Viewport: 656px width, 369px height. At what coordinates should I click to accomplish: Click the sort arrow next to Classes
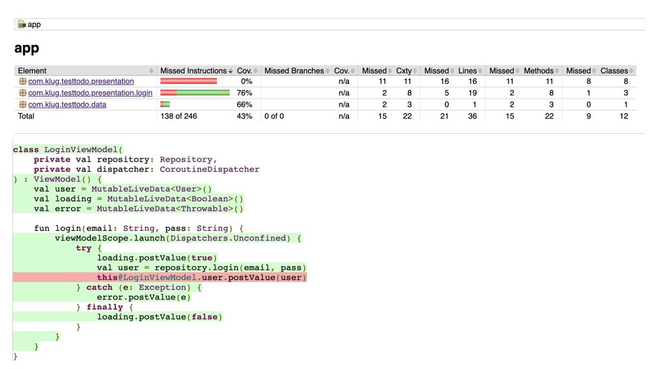[632, 71]
